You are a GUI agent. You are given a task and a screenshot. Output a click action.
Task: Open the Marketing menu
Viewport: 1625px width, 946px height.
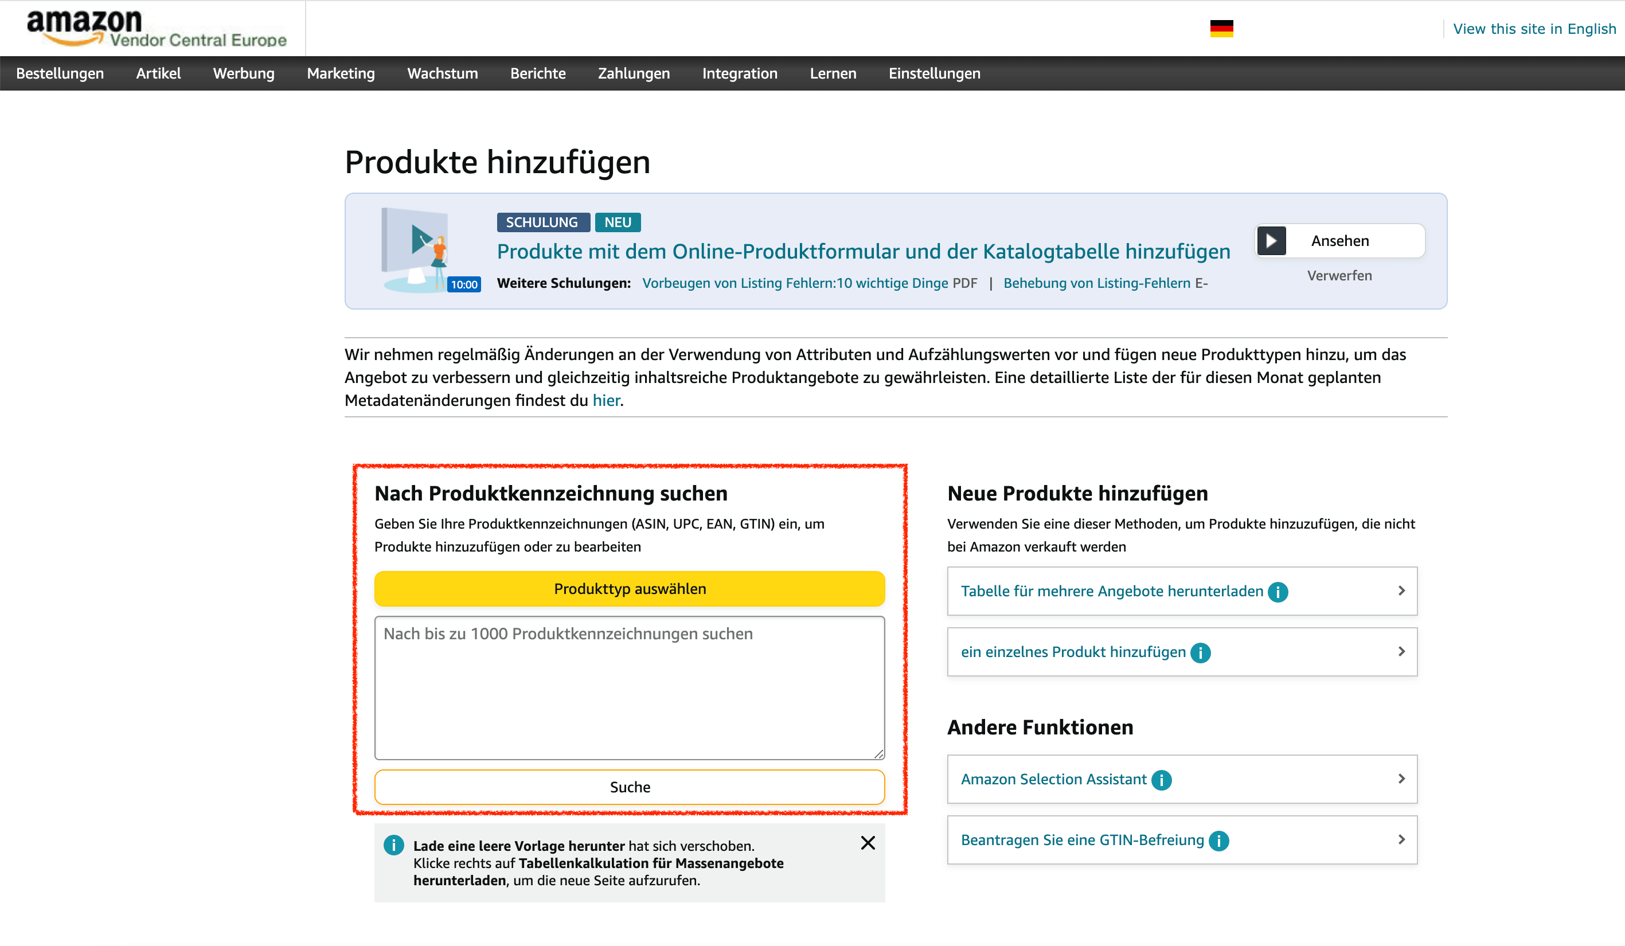point(341,73)
